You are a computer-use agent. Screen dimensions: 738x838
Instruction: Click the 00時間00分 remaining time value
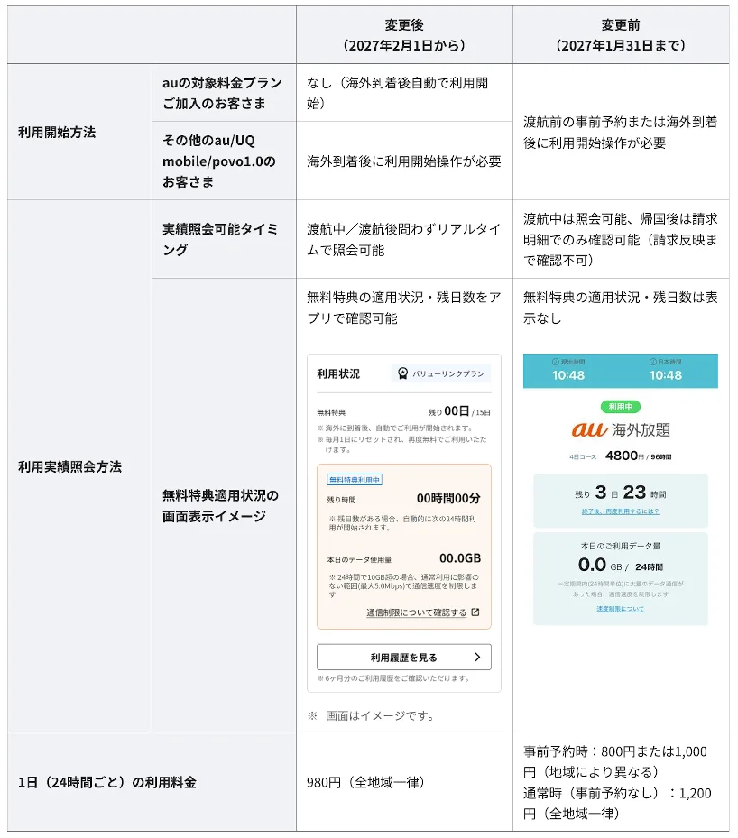448,498
